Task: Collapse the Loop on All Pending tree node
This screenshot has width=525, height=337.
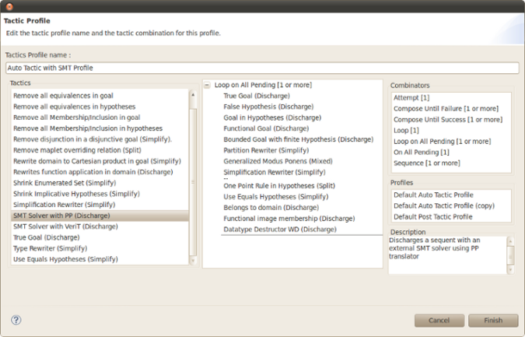Action: tap(207, 85)
